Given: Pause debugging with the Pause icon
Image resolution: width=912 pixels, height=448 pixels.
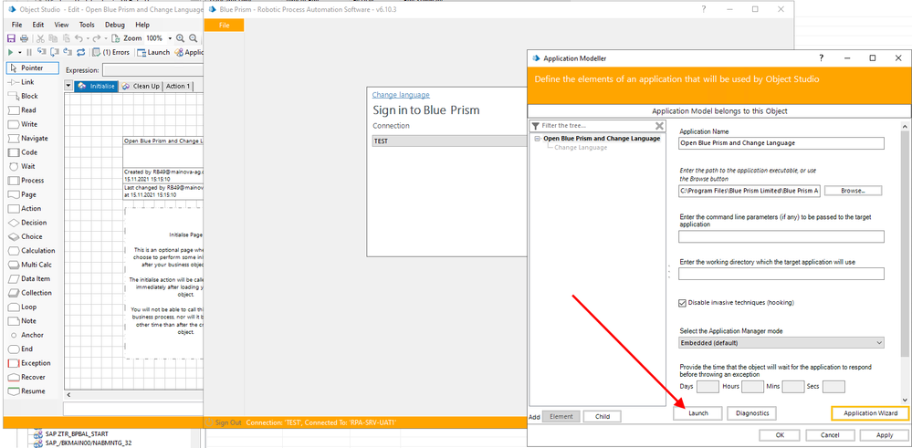Looking at the screenshot, I should tap(29, 52).
